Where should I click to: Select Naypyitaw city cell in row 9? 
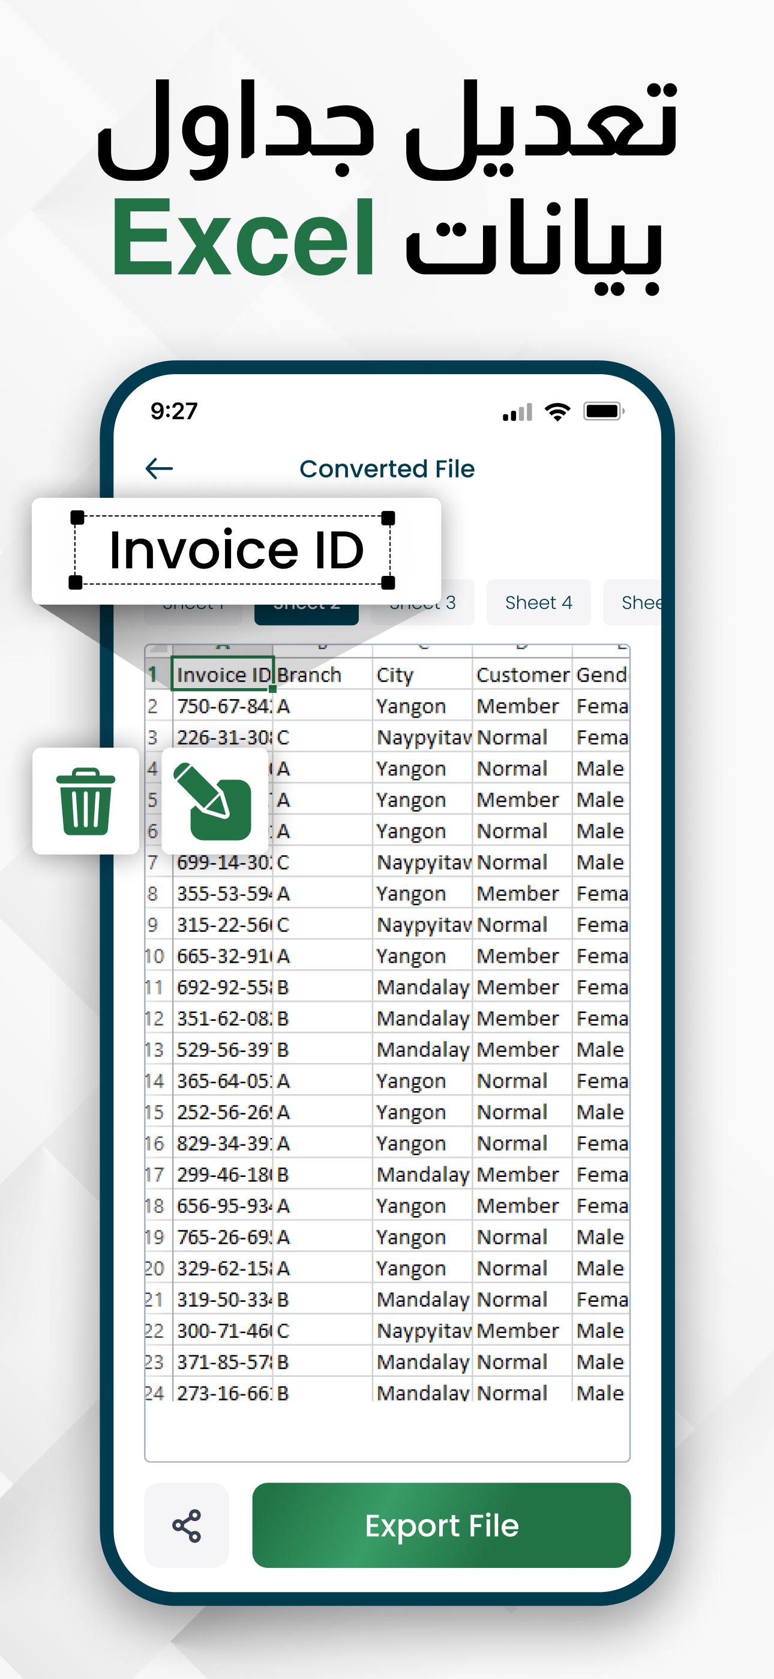(x=422, y=924)
